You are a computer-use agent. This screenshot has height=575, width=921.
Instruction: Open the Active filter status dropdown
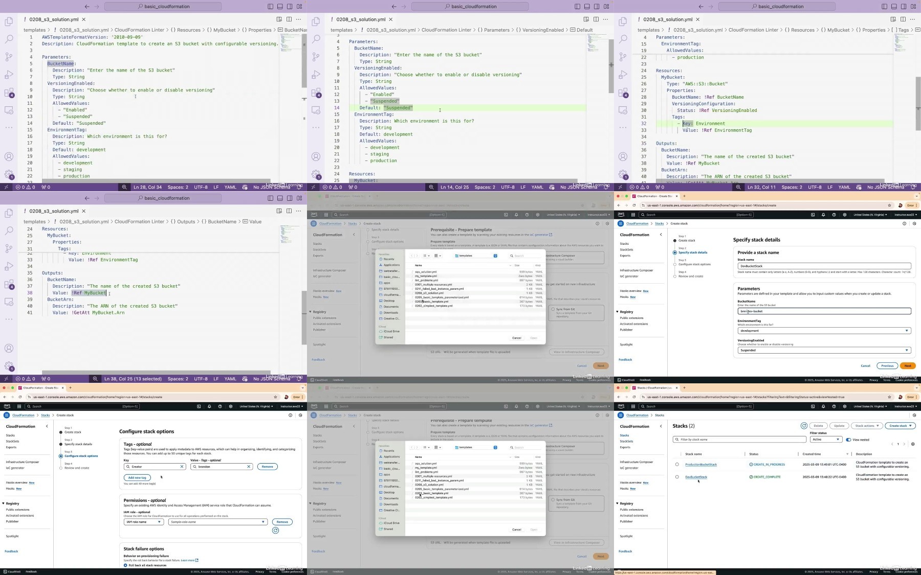826,440
